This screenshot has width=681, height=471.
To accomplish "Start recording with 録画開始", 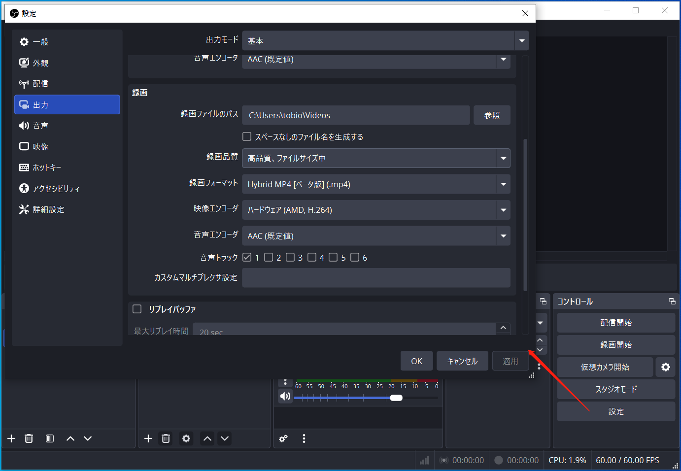I will click(616, 345).
